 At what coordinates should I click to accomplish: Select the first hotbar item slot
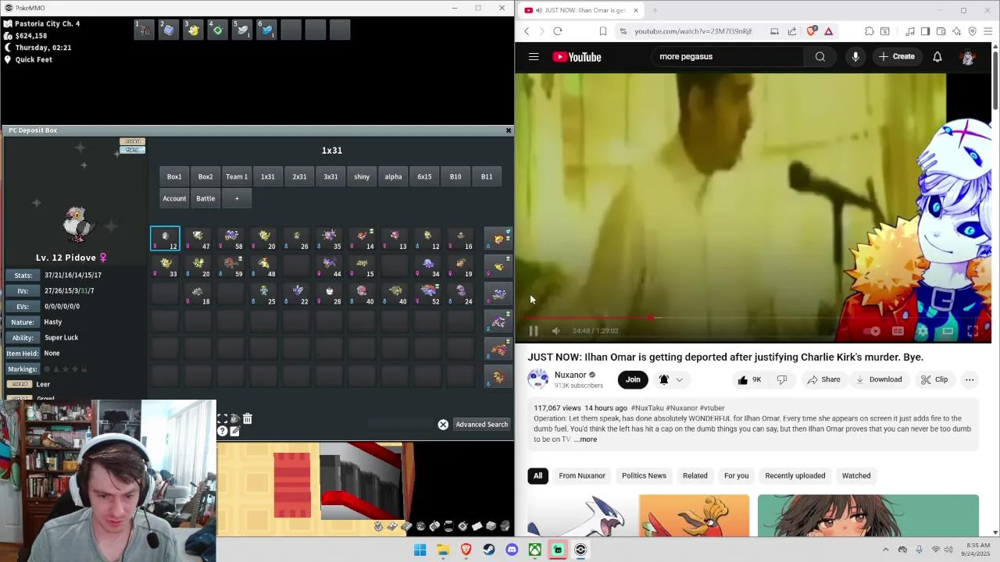tap(144, 30)
